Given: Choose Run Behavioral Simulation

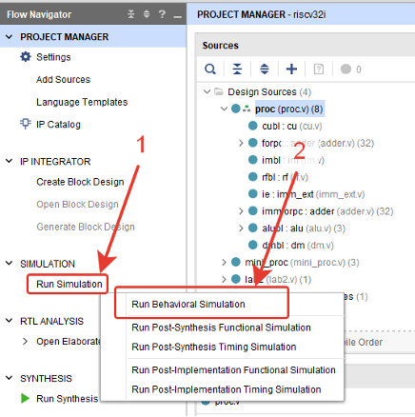Looking at the screenshot, I should (188, 304).
